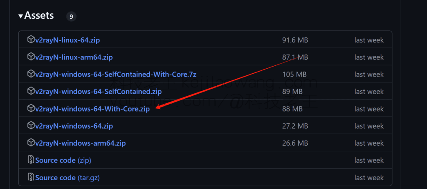Download Source code (zip) archive
Image resolution: width=427 pixels, height=189 pixels.
point(63,160)
